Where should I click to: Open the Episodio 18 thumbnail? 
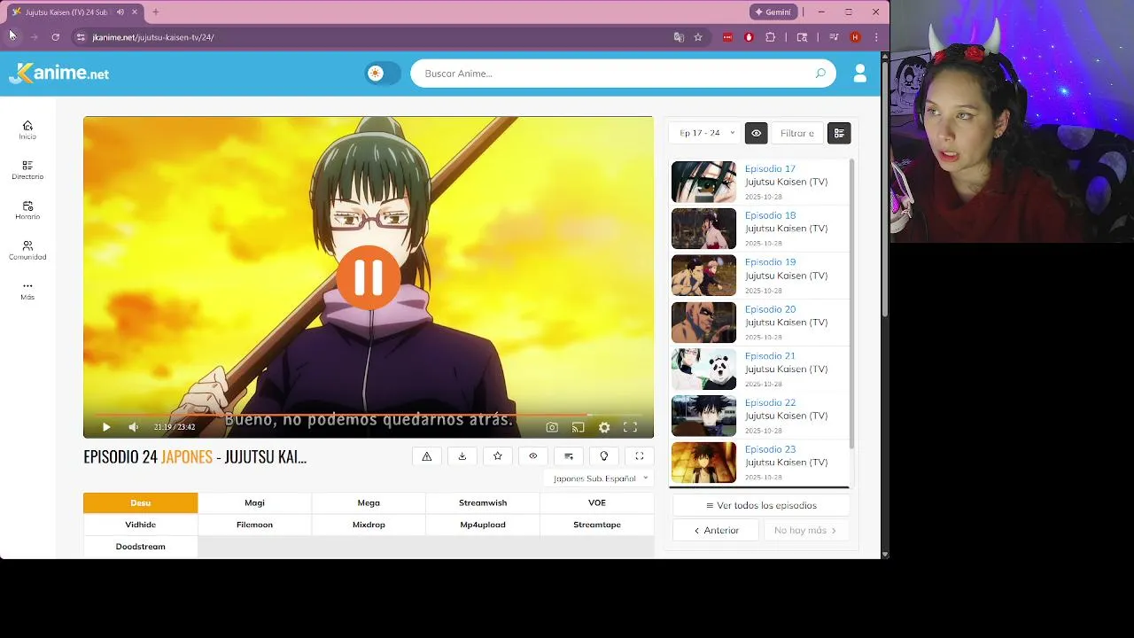[x=703, y=229]
